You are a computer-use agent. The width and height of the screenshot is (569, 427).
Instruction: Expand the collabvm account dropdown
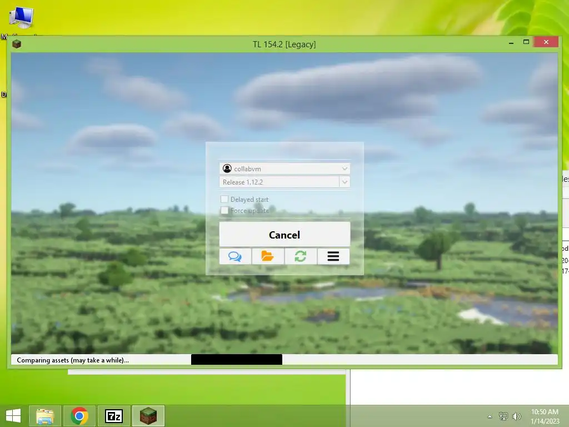tap(345, 168)
